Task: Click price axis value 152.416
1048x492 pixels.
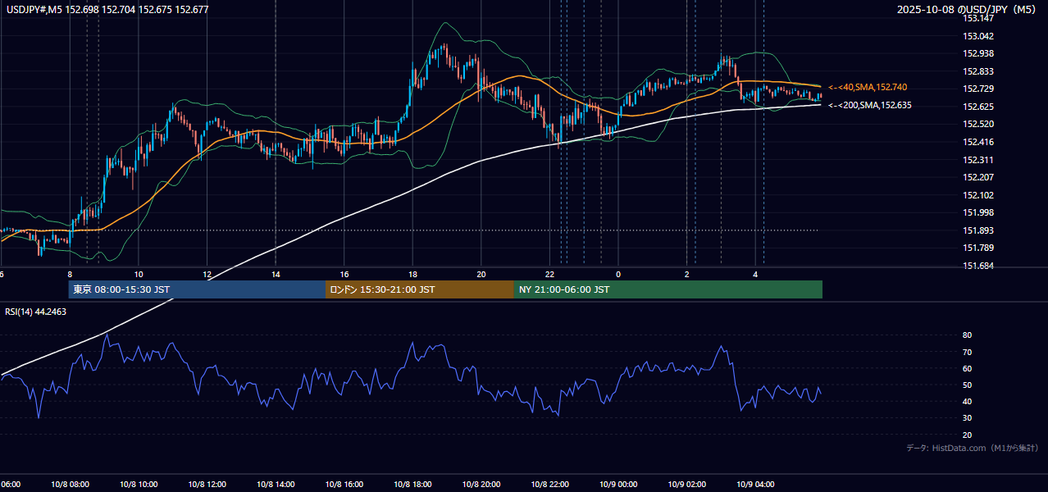Action: click(x=978, y=142)
